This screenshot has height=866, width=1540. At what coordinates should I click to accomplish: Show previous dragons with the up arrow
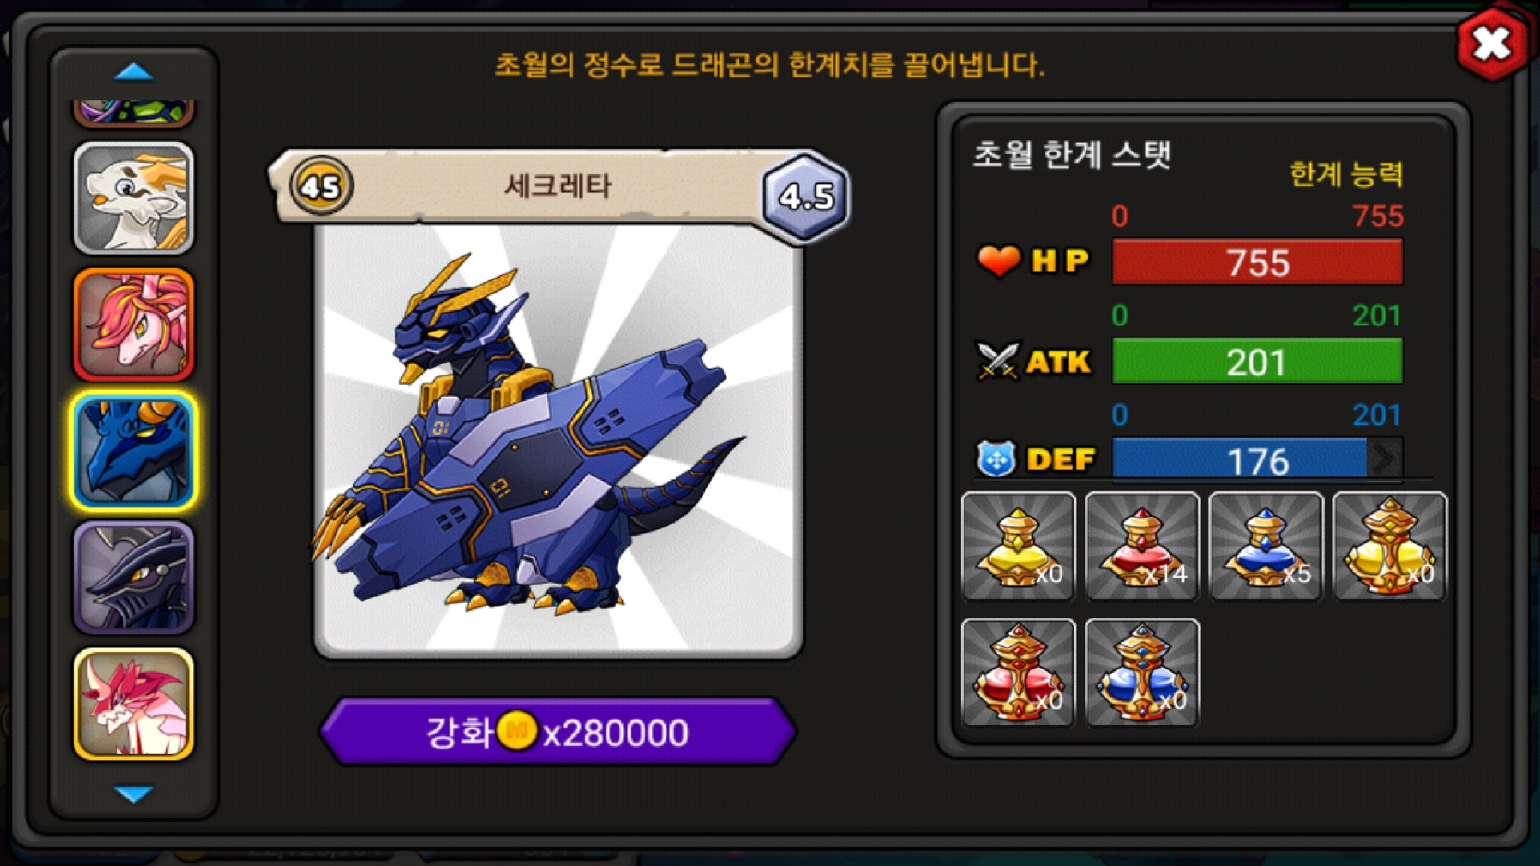[134, 72]
